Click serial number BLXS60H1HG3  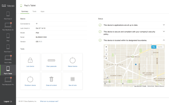[41, 37]
